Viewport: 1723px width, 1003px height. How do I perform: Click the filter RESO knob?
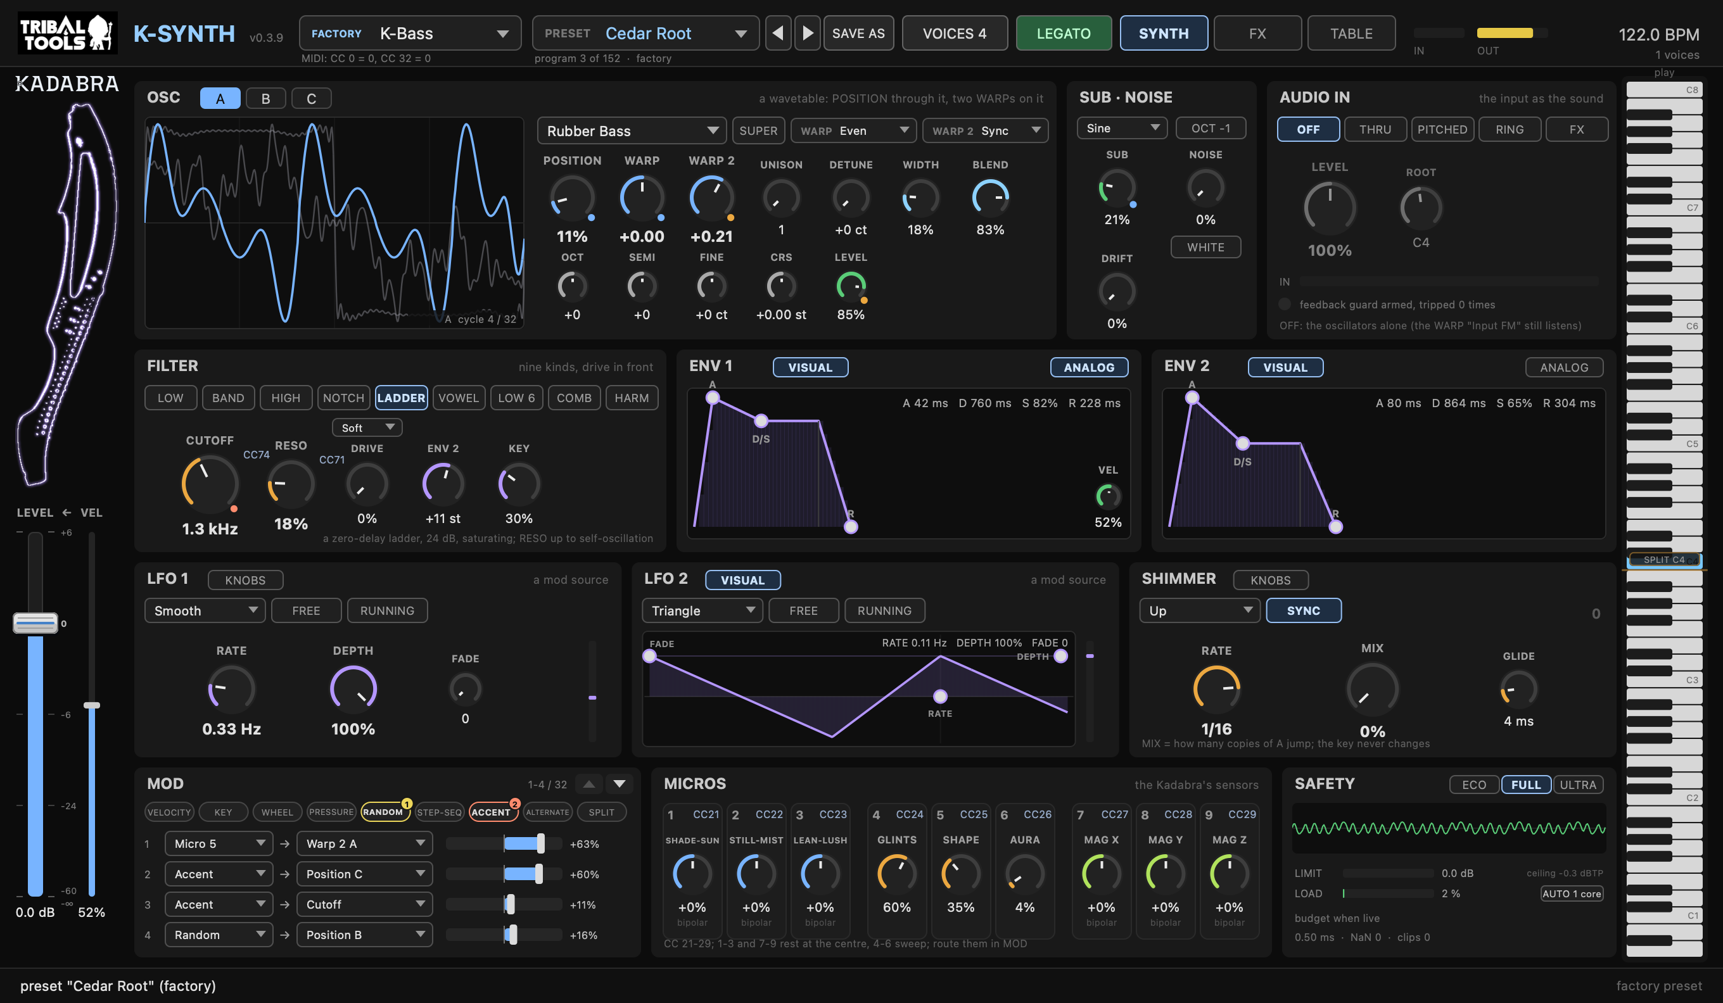(x=291, y=484)
